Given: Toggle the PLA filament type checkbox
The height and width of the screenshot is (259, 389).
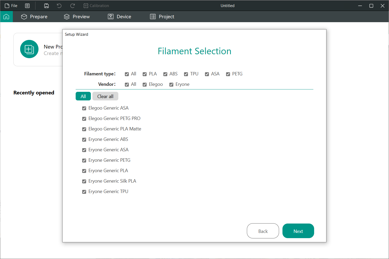Looking at the screenshot, I should coord(145,74).
